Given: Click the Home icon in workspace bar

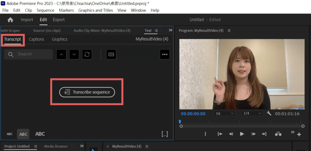Looking at the screenshot, I should click(x=10, y=20).
